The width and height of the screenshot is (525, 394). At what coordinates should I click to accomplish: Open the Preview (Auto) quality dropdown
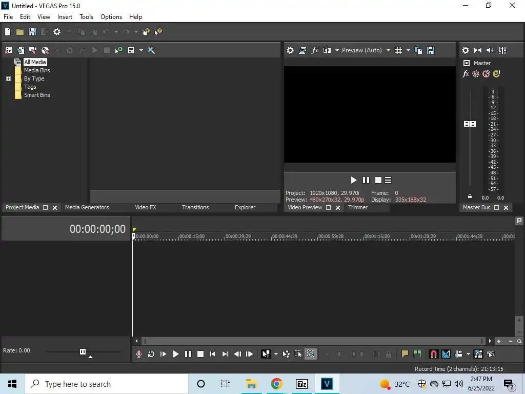(388, 50)
